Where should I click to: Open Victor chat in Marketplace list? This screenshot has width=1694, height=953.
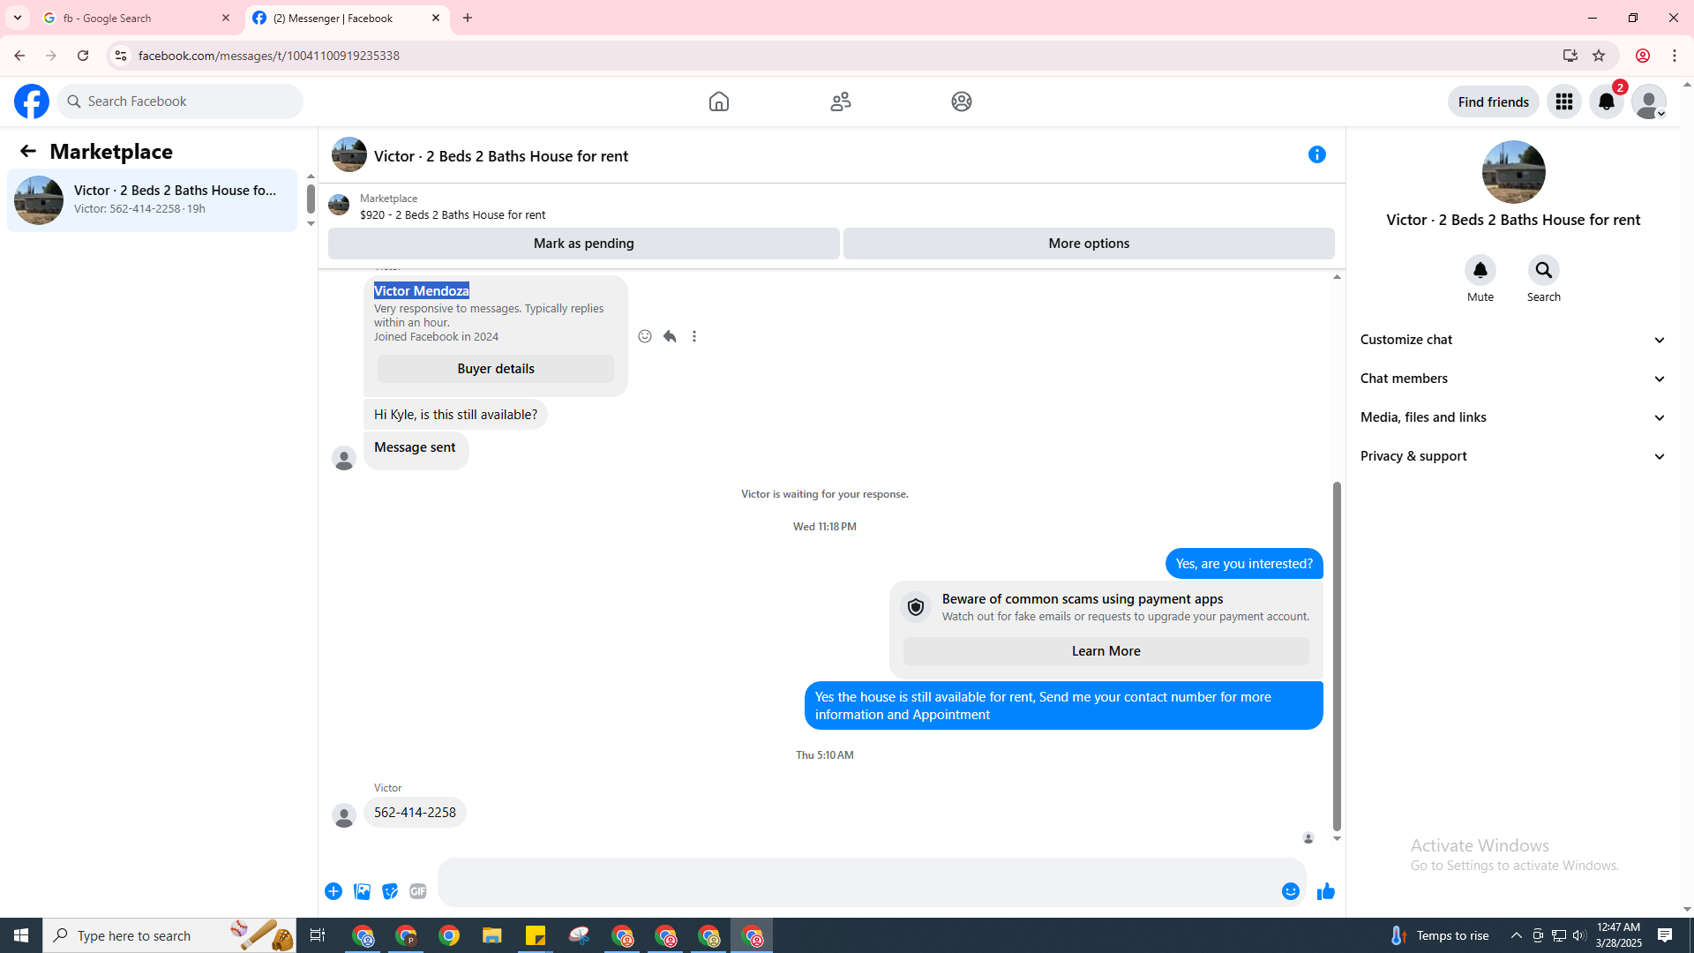pyautogui.click(x=153, y=200)
